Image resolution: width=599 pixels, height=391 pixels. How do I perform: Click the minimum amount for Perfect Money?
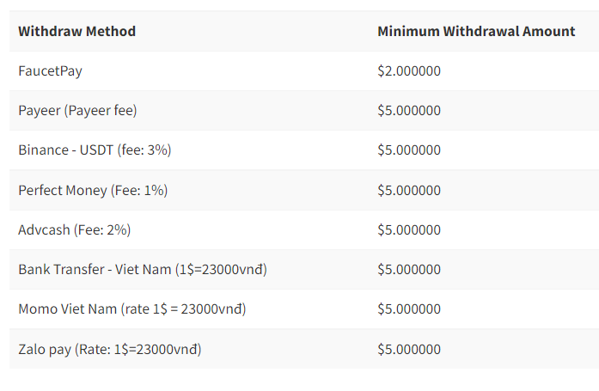pos(409,191)
